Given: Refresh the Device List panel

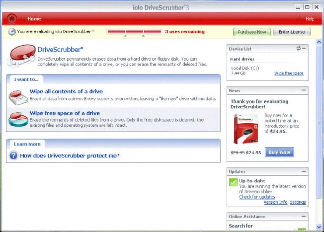Looking at the screenshot, I should tap(299, 49).
